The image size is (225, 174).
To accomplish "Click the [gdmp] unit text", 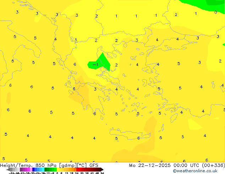I will pyautogui.click(x=68, y=166).
